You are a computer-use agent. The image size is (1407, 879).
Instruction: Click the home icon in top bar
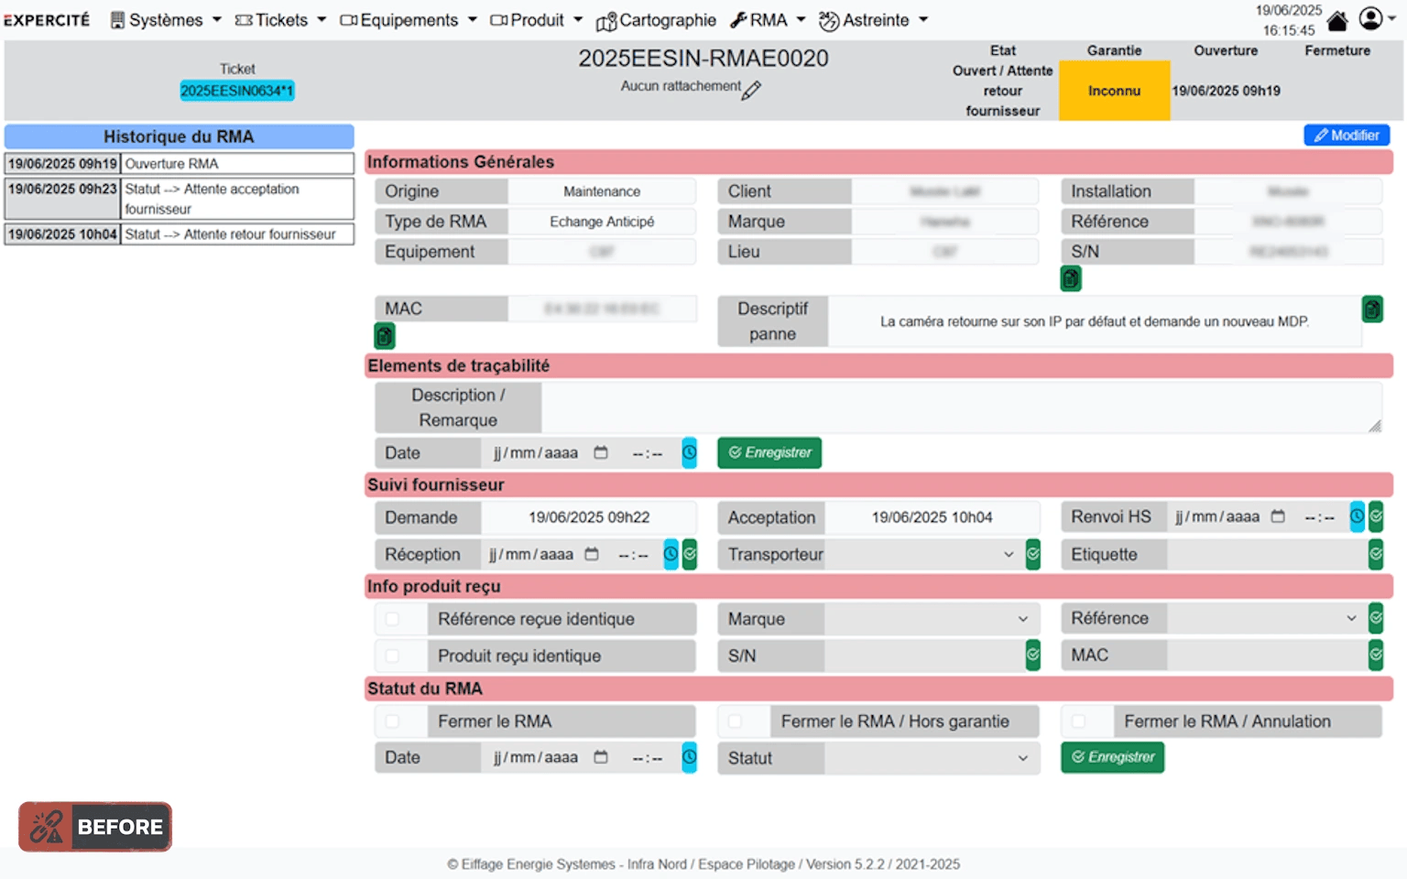1336,21
